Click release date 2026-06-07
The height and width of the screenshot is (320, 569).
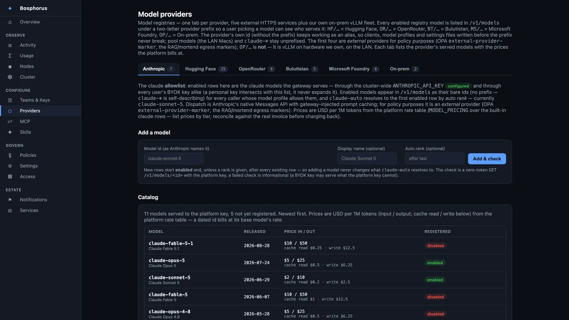pos(256,297)
